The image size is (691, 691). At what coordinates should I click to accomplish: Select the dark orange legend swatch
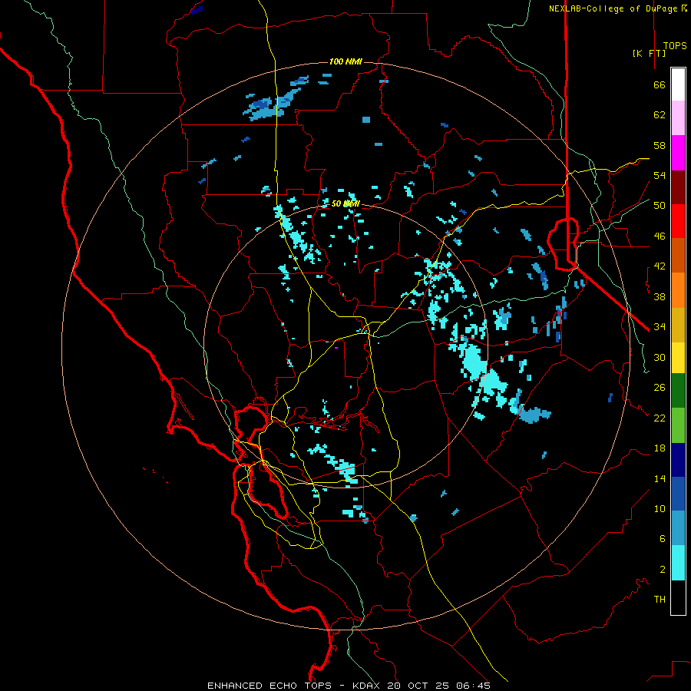[x=678, y=256]
